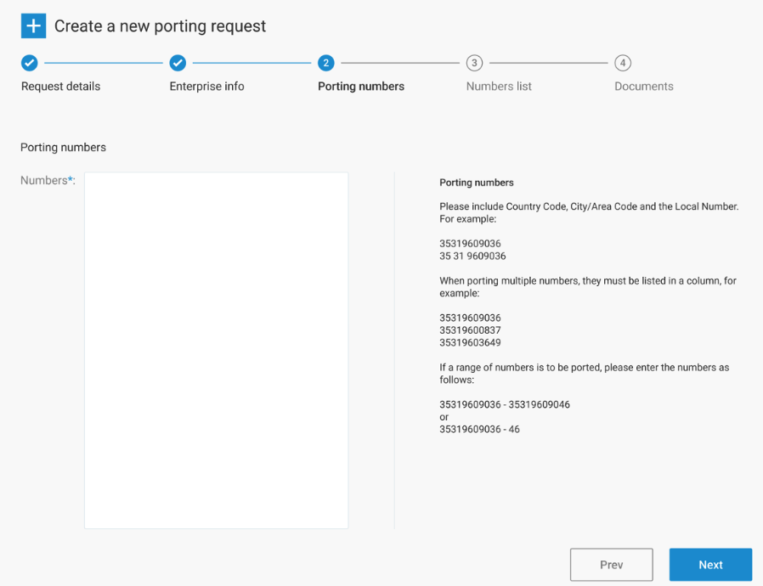Click the step 4 Documents circle

coord(623,63)
